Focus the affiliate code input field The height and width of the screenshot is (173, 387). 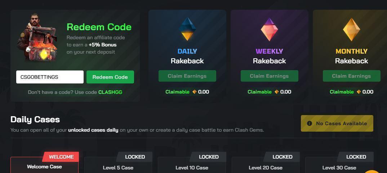tap(50, 77)
